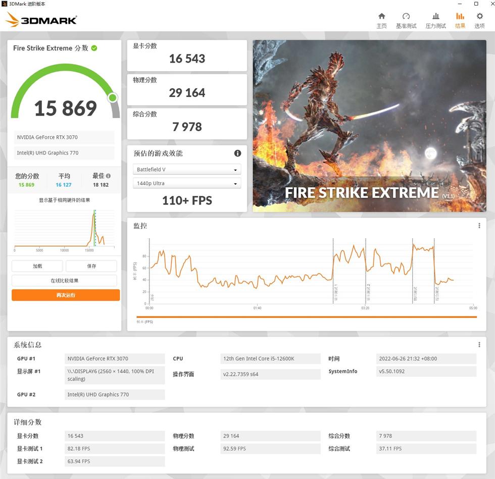The image size is (495, 479).
Task: Click the 显卡测试 1 marker in the chart
Action: pyautogui.click(x=335, y=292)
